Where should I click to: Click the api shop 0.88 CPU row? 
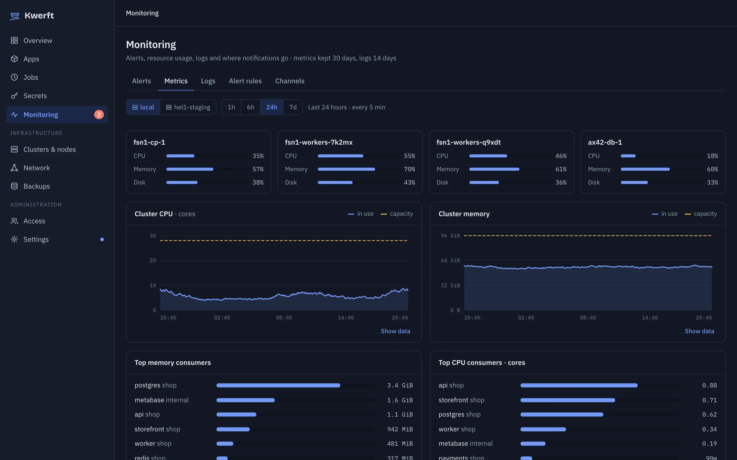pos(577,385)
